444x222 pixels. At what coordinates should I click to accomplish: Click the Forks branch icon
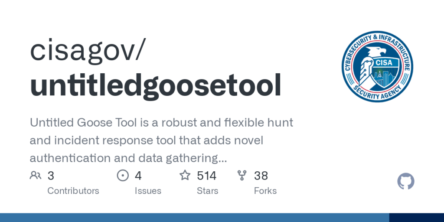[x=242, y=176]
